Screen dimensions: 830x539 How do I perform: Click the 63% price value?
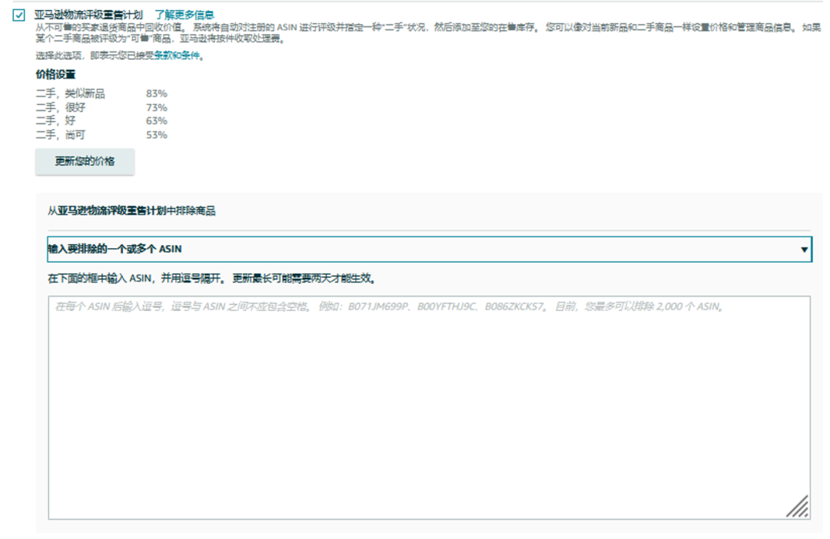coord(156,121)
